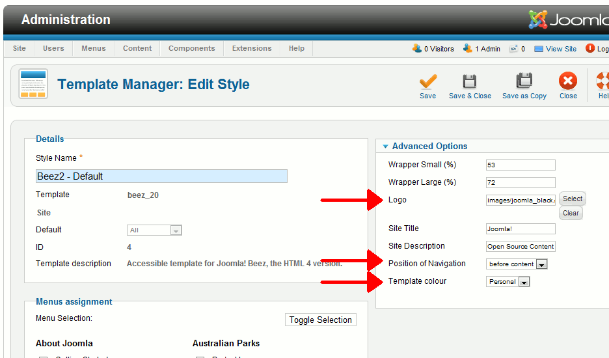The width and height of the screenshot is (609, 358).
Task: Open the Extensions menu
Action: [x=252, y=48]
